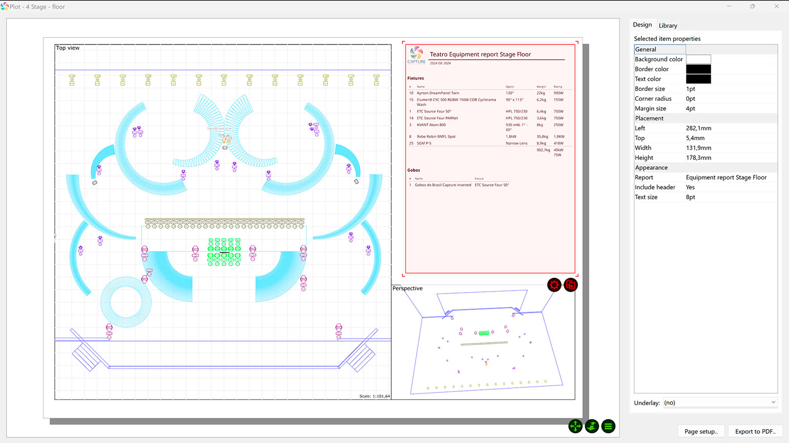
Task: Click the app icon in title bar
Action: 5,7
